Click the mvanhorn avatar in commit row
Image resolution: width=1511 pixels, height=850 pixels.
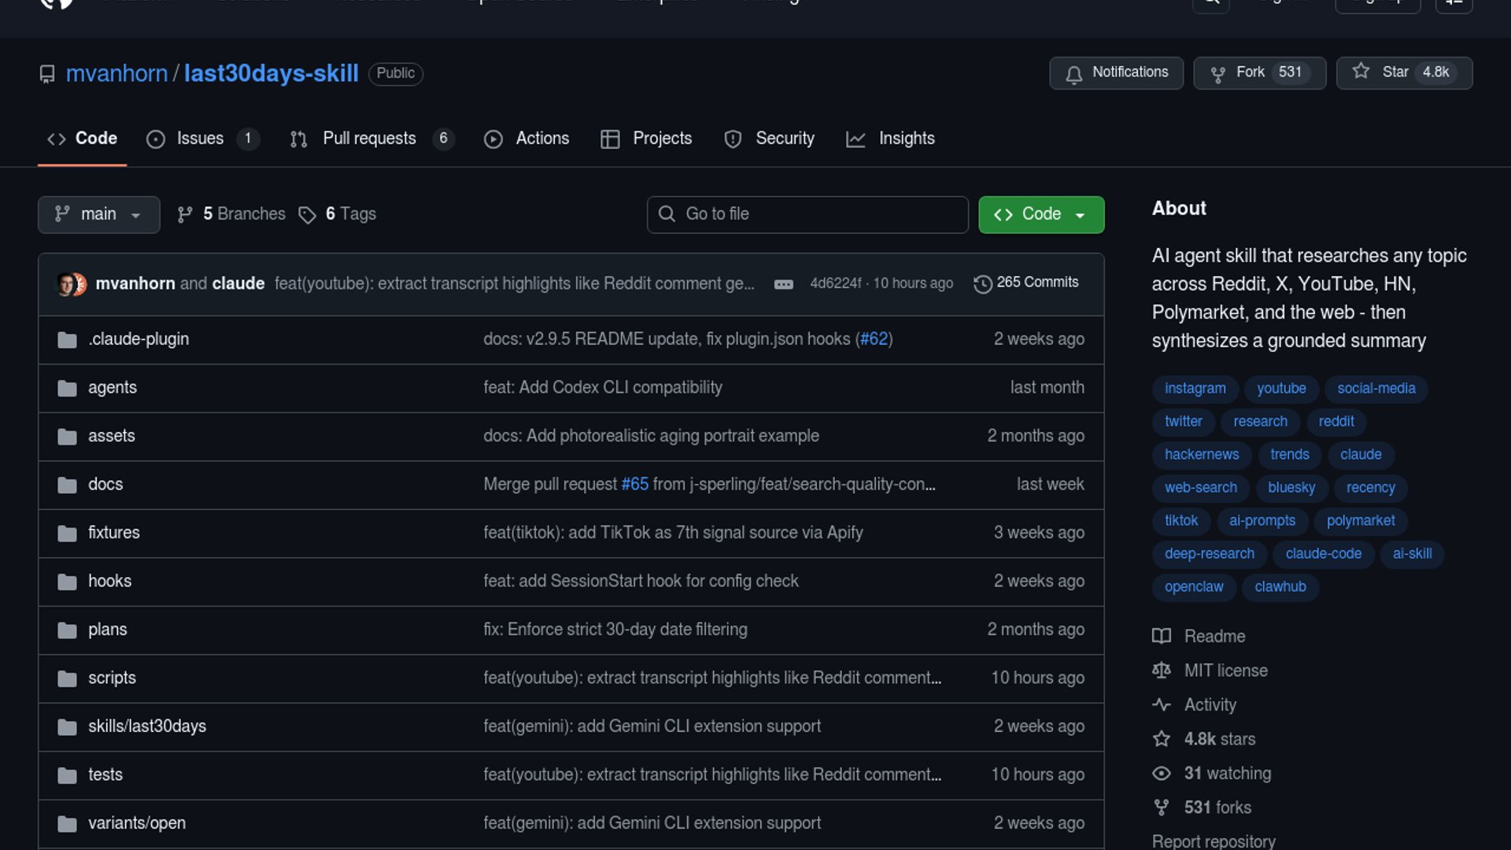click(66, 284)
